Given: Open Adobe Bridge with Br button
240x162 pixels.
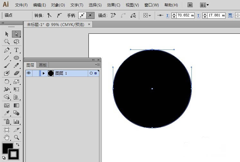Looking at the screenshot, I should (190, 5).
